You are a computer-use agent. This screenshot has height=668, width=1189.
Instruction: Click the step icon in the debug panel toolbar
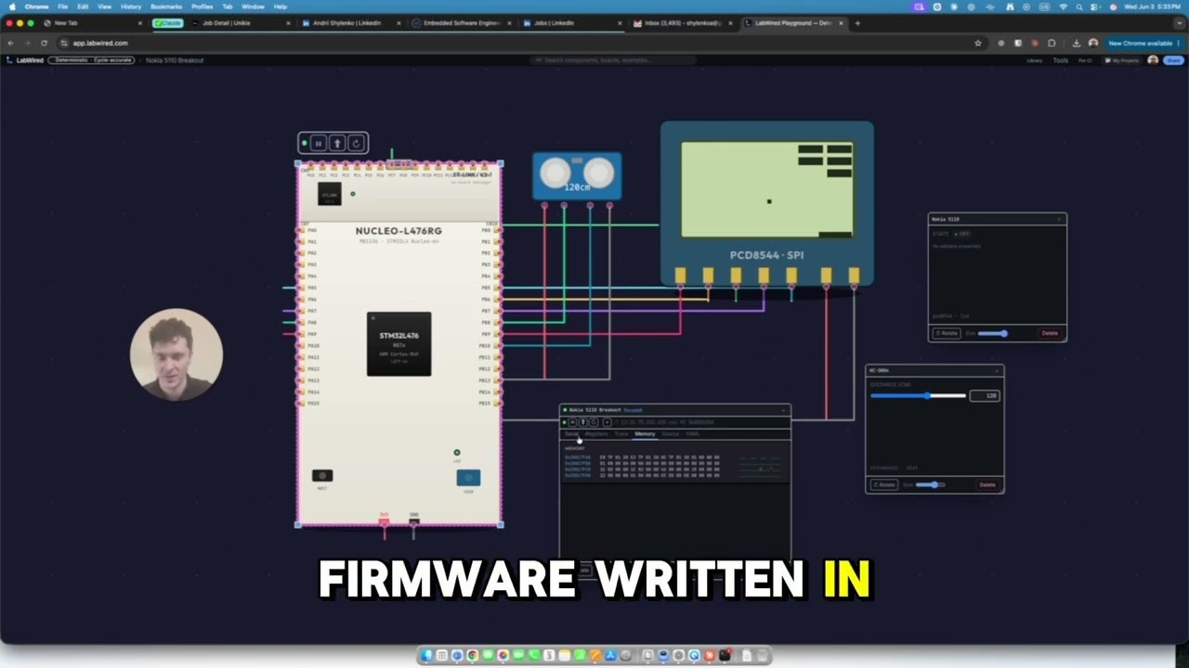tap(608, 422)
